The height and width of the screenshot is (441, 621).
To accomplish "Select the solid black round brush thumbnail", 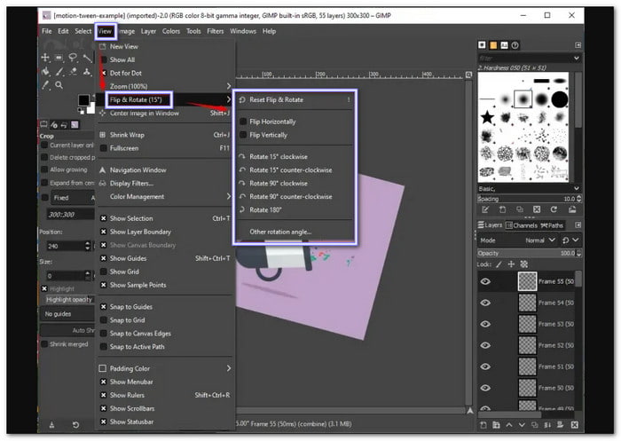I will coord(560,99).
